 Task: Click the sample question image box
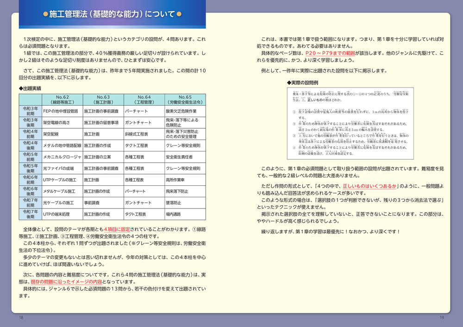click(350, 123)
